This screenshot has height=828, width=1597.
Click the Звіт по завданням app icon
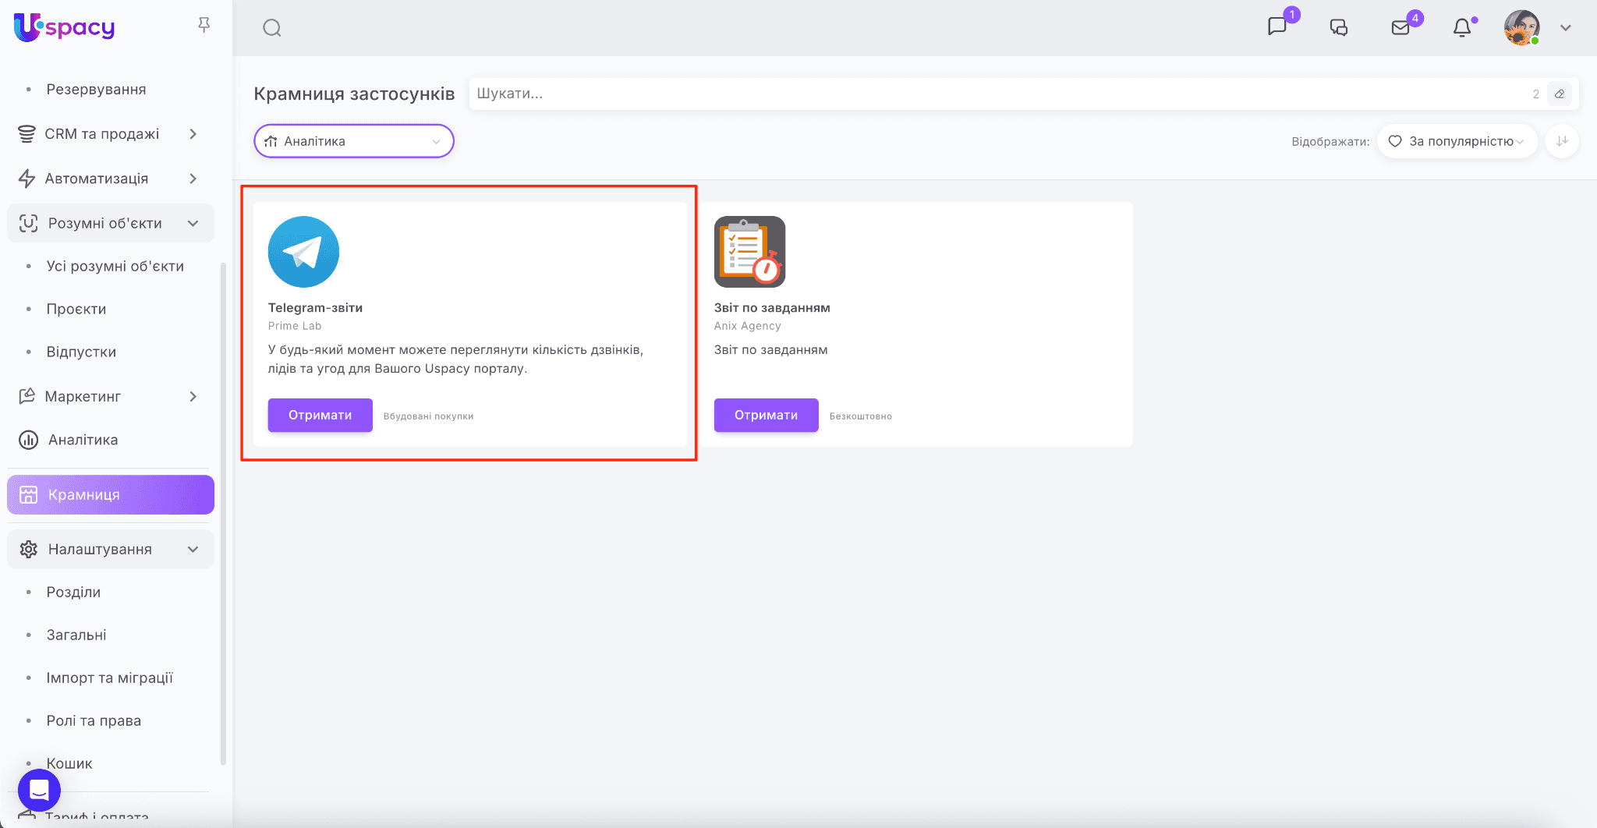click(x=749, y=252)
